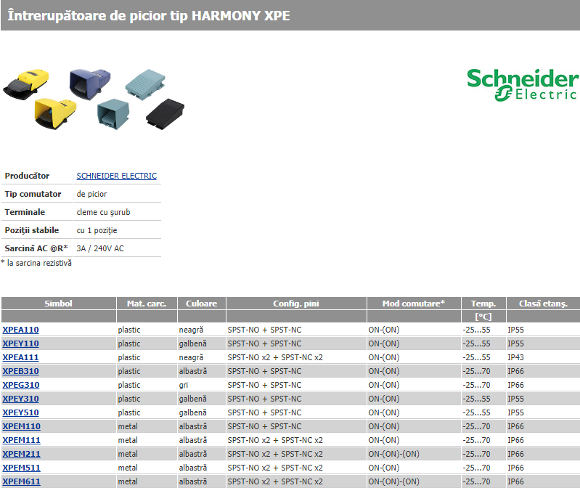
Task: Click the Temp. column header
Action: 483,304
